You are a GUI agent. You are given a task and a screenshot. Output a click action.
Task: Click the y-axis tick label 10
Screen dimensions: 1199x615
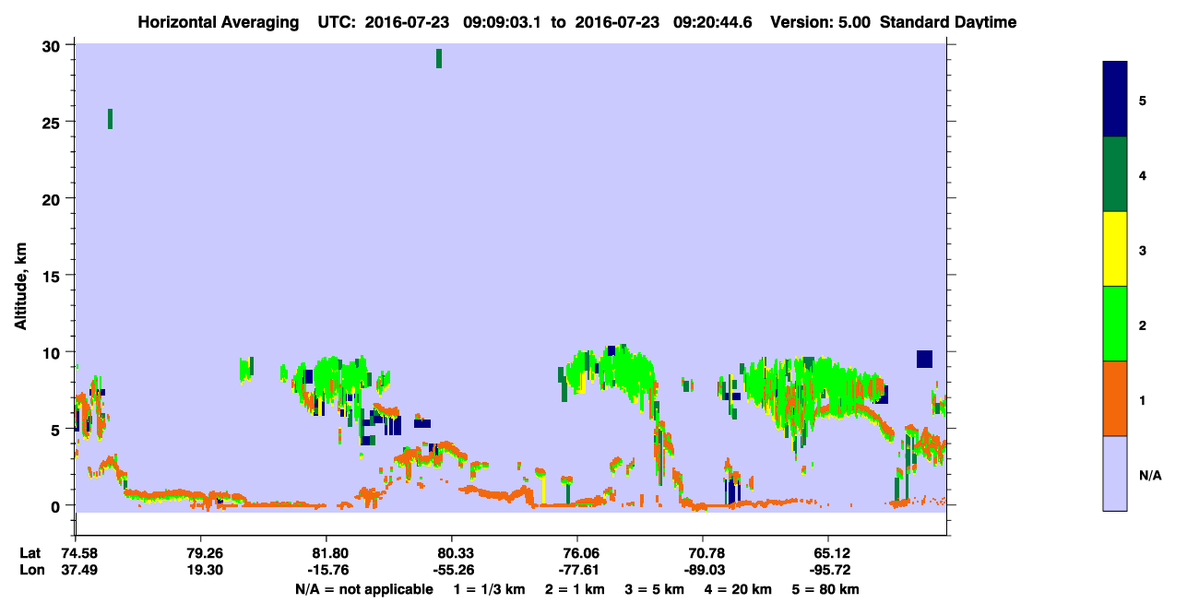click(x=53, y=352)
